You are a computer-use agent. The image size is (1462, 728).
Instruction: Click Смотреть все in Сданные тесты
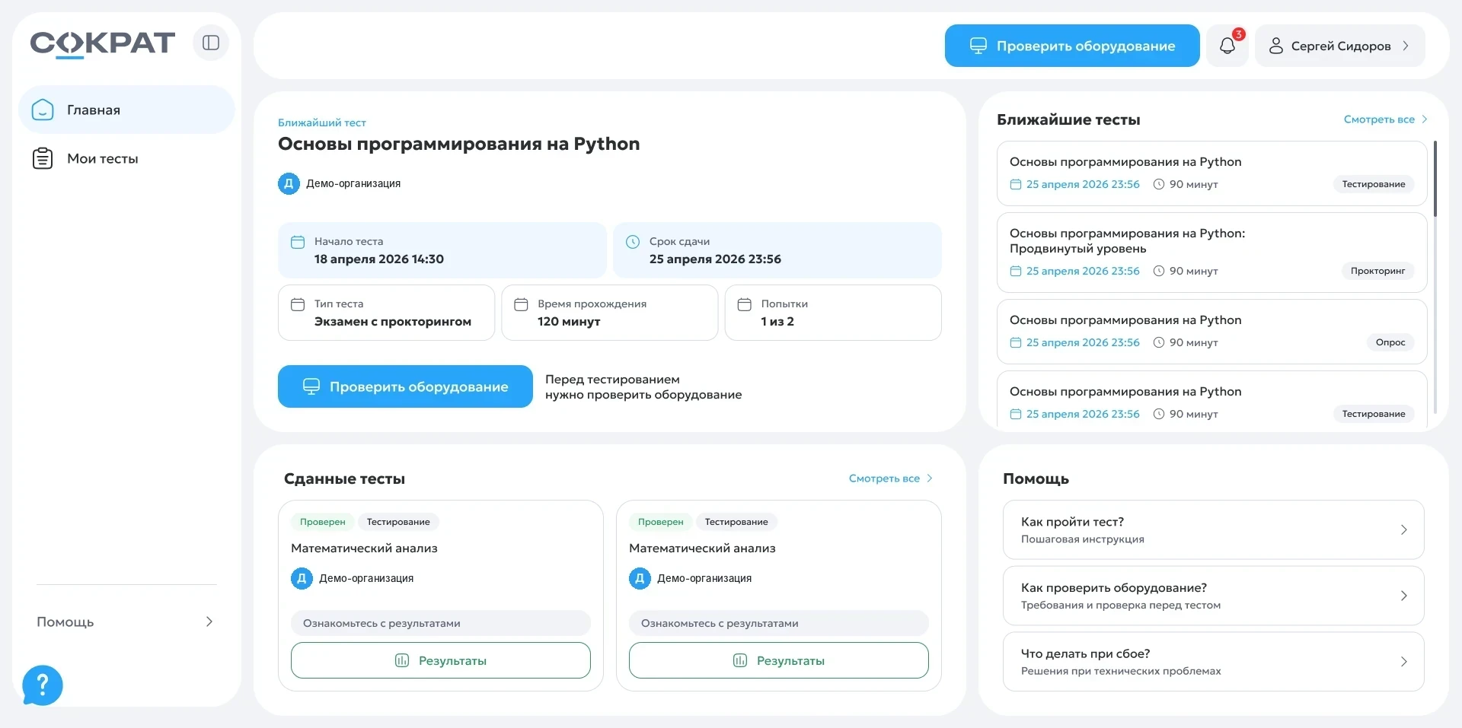890,478
